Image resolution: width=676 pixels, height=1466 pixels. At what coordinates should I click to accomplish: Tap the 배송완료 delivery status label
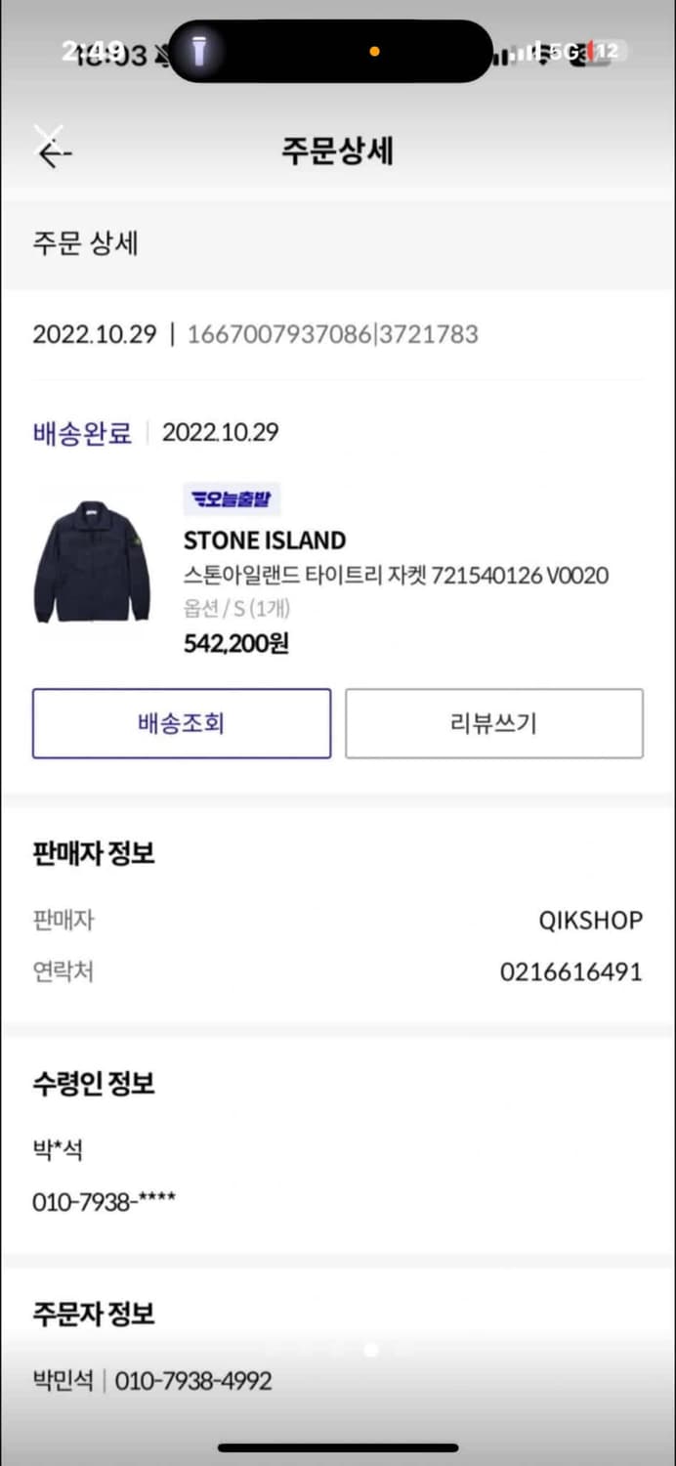(x=82, y=433)
